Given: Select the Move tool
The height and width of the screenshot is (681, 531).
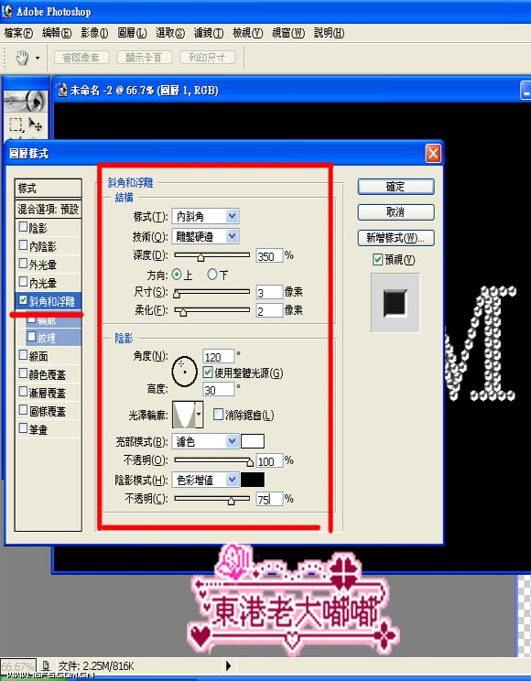Looking at the screenshot, I should [x=35, y=124].
